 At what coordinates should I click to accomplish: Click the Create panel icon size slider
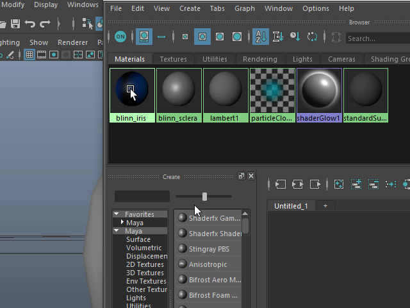pyautogui.click(x=204, y=196)
